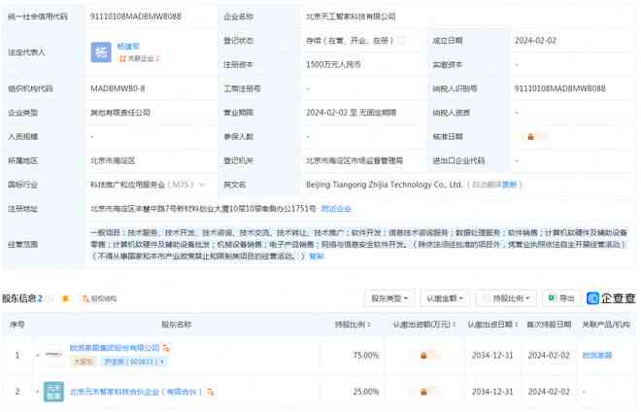Screen dimensions: 641x412
Task: Select the 25.00% shareholding value
Action: coord(366,392)
